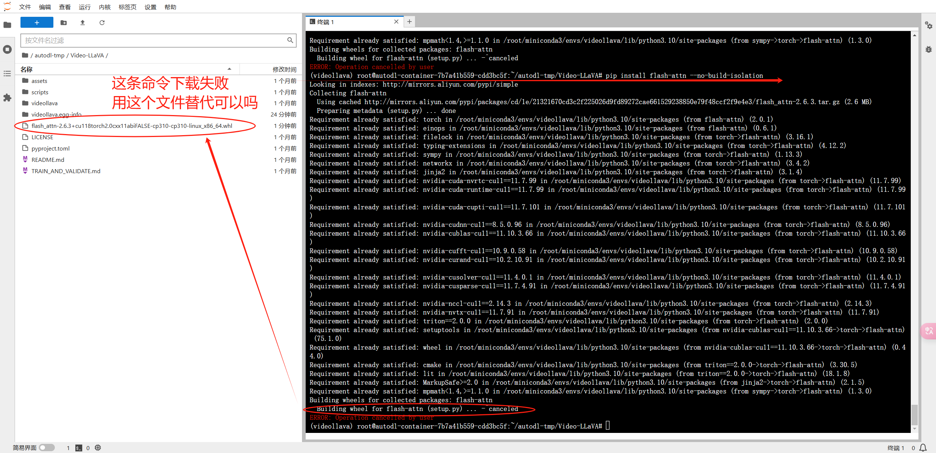Navigate to autodl-tmp in breadcrumb
Viewport: 936px width, 453px height.
pos(49,55)
